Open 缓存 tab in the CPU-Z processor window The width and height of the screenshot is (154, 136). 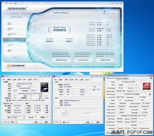pos(9,79)
